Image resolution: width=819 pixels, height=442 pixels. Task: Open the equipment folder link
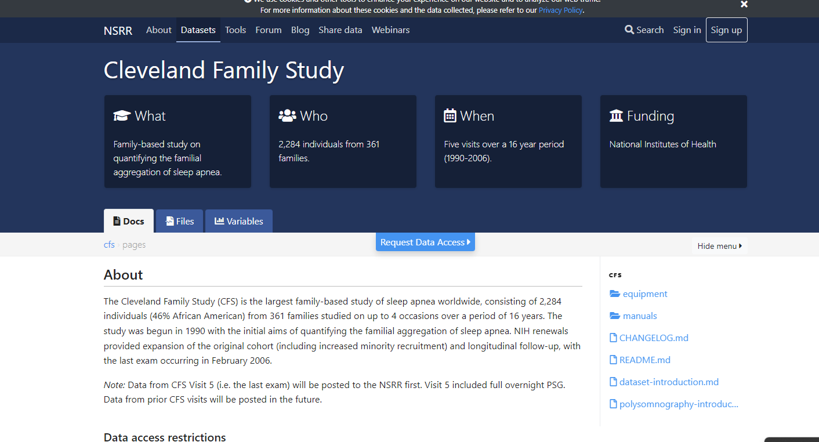[645, 294]
